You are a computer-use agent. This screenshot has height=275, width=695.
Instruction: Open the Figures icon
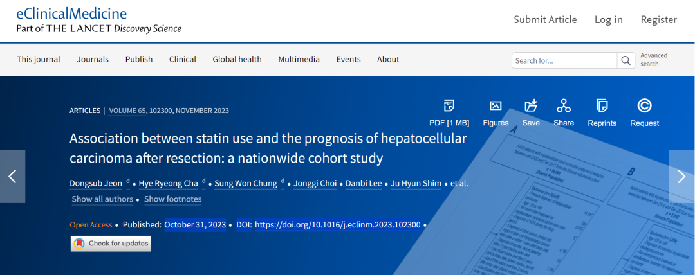[496, 106]
